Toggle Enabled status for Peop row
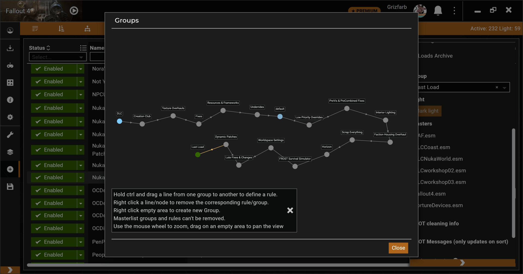Screen dimensions: 523x274 pyautogui.click(x=54, y=255)
